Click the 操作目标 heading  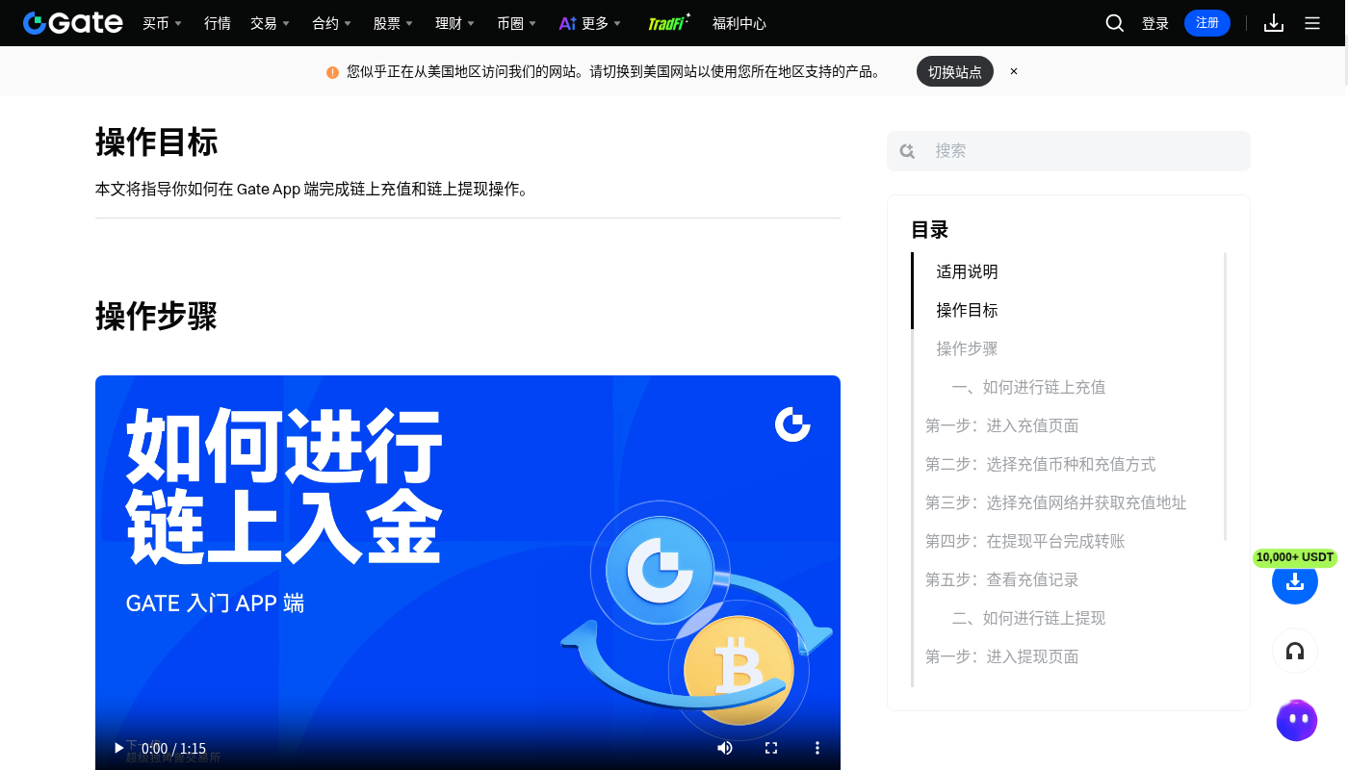pyautogui.click(x=157, y=142)
